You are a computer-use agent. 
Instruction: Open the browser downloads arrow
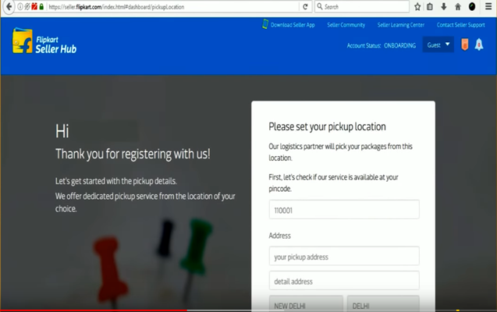444,6
